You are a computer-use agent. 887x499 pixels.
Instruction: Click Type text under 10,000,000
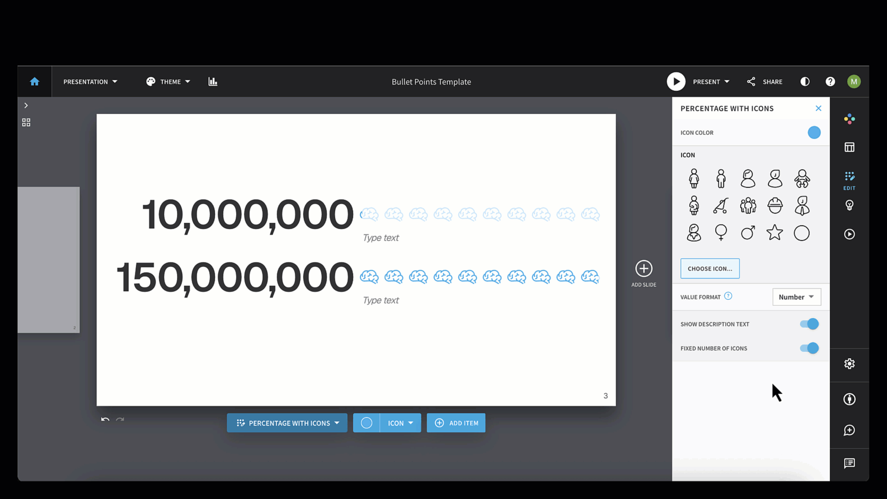point(381,237)
